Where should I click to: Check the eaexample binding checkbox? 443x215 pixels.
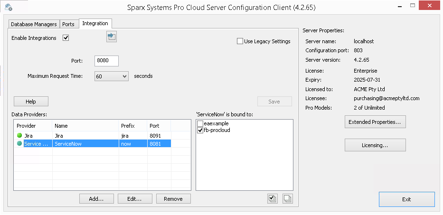tap(200, 123)
